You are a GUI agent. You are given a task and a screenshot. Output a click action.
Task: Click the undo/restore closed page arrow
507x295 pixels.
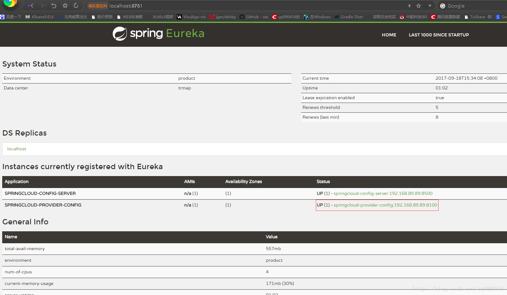[x=54, y=6]
